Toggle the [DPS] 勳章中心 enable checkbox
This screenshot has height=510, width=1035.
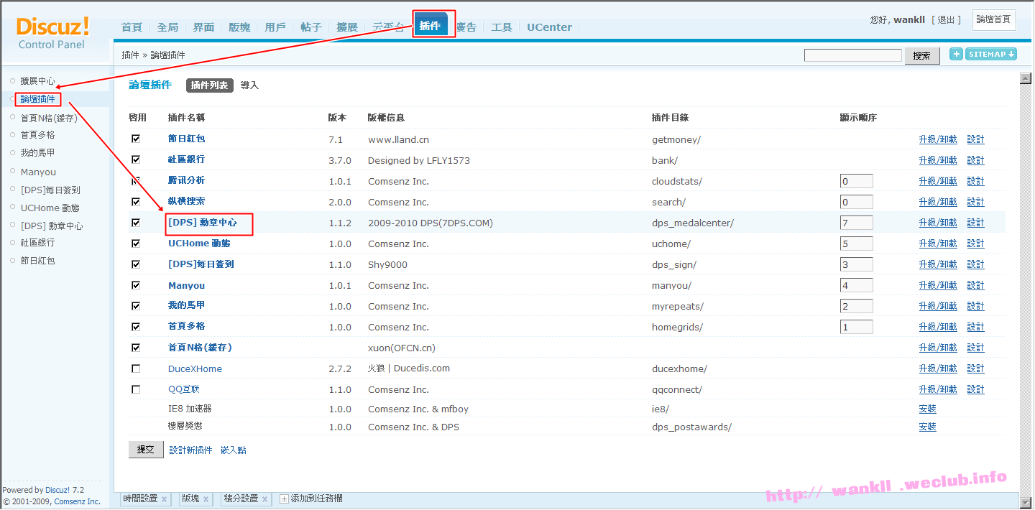pos(136,223)
